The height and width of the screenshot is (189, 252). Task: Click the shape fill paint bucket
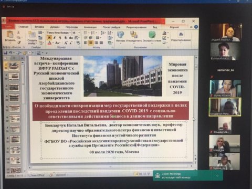(164, 33)
